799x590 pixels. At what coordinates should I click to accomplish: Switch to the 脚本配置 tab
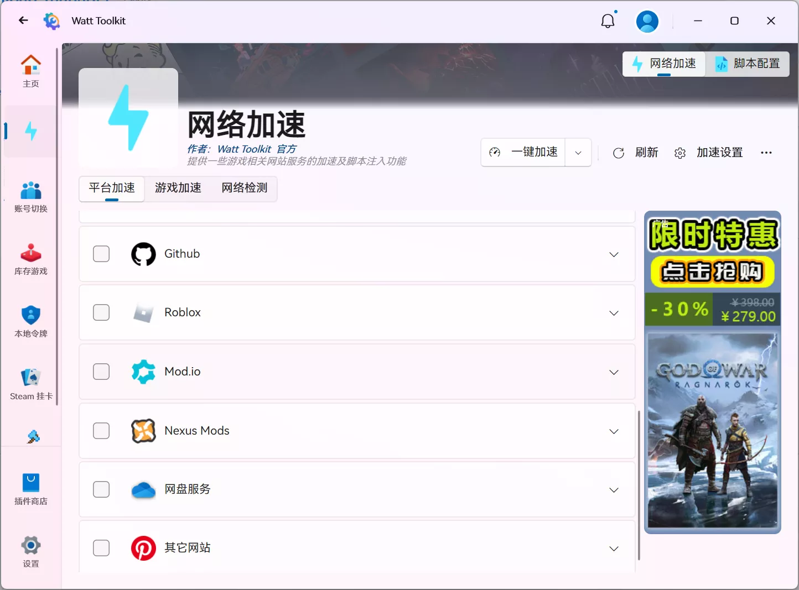[x=748, y=64]
